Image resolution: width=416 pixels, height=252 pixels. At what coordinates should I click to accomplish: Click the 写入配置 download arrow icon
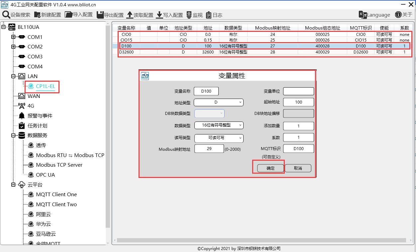tap(159, 15)
